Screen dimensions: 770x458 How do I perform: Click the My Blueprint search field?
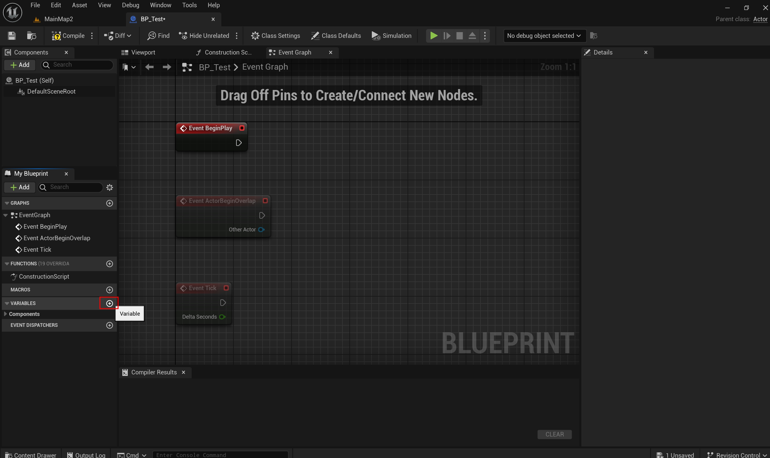pos(70,187)
